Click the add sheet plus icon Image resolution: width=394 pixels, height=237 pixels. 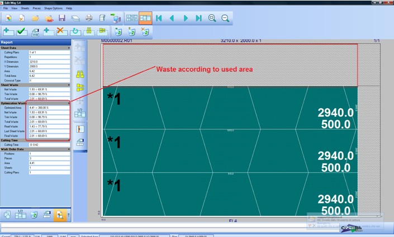click(x=8, y=32)
